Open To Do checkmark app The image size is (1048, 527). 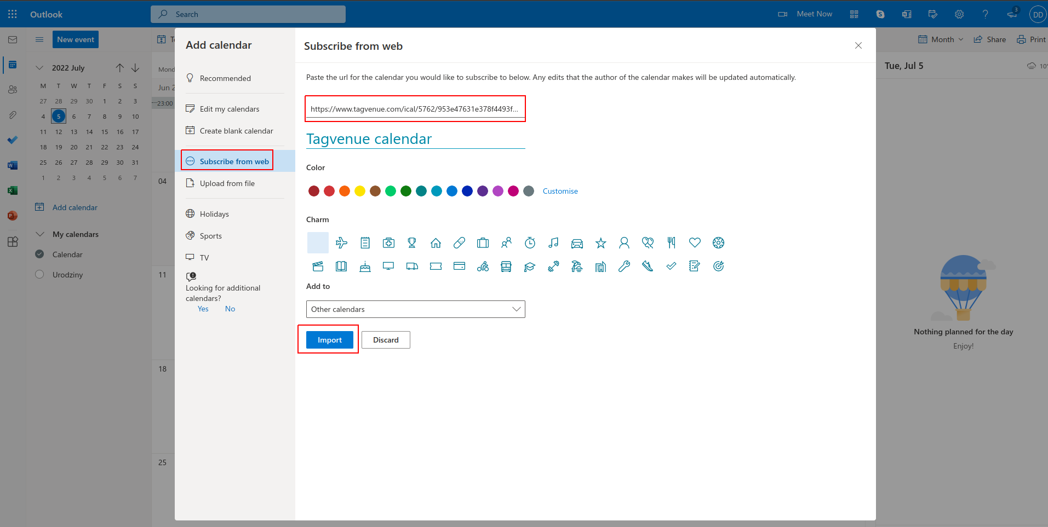pyautogui.click(x=13, y=140)
